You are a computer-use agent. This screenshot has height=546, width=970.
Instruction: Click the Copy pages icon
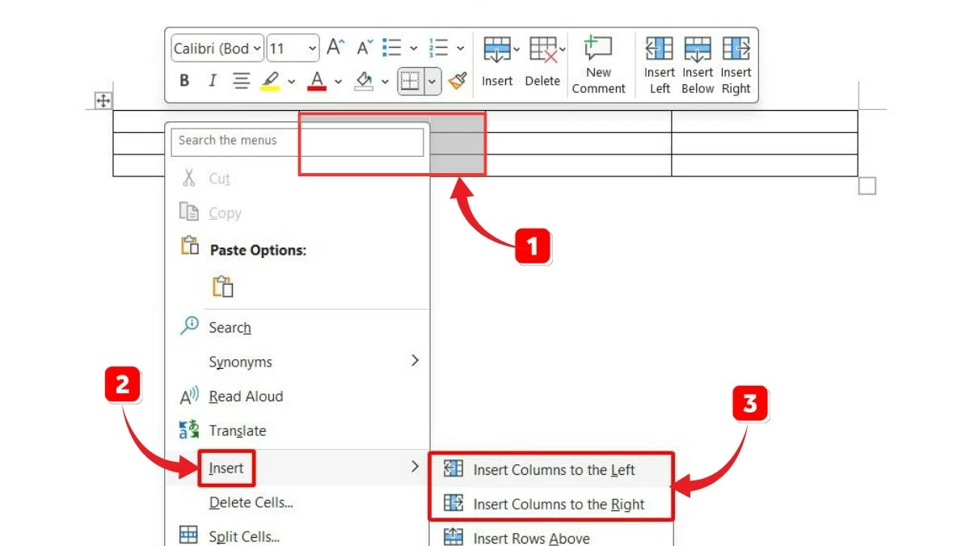tap(188, 212)
